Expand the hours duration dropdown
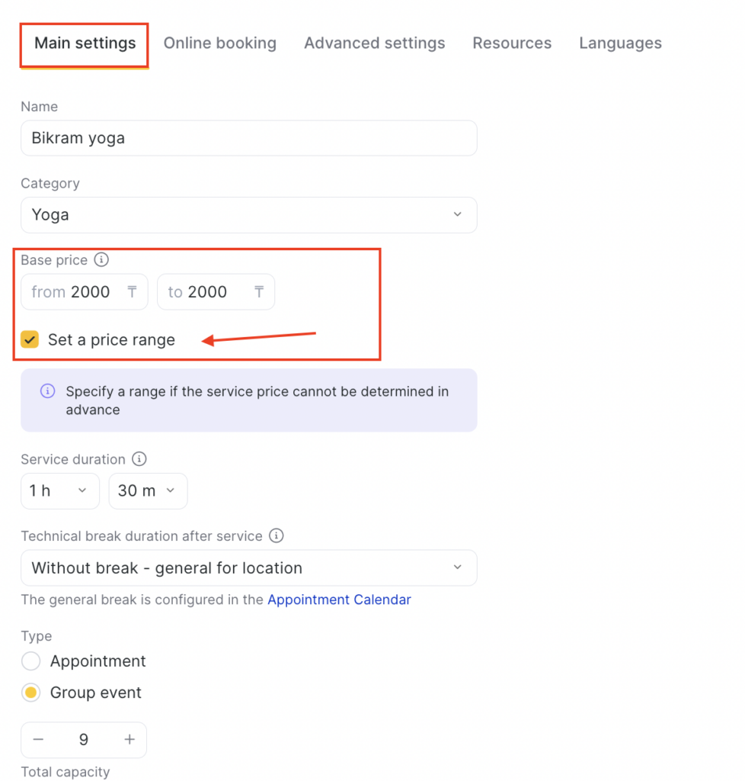 point(59,491)
